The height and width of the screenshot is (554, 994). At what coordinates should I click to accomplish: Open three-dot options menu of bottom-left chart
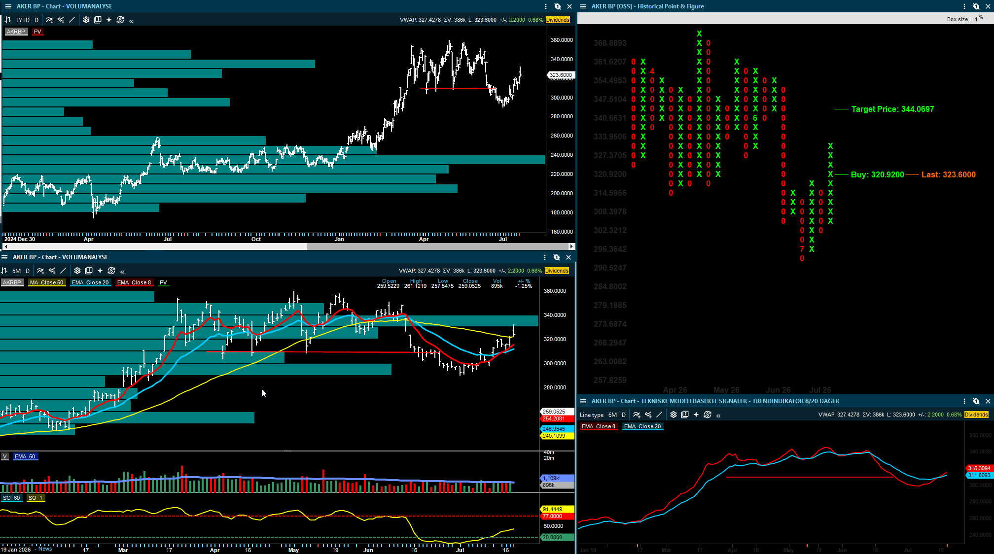tap(545, 257)
